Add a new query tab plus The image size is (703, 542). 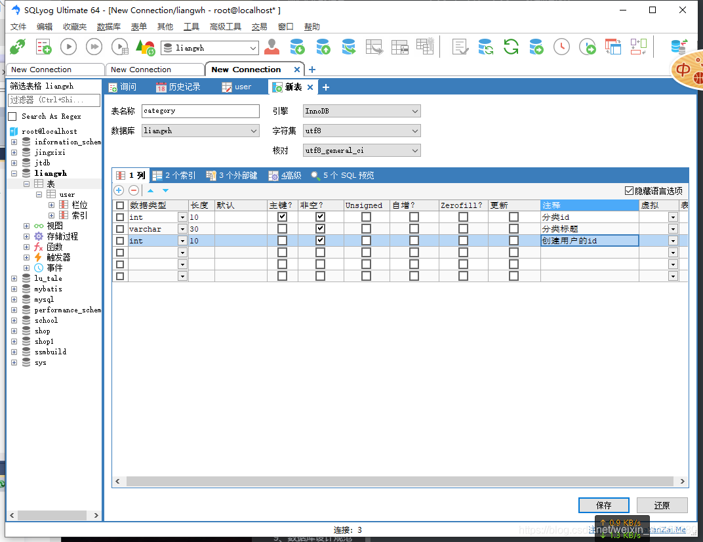pyautogui.click(x=326, y=87)
